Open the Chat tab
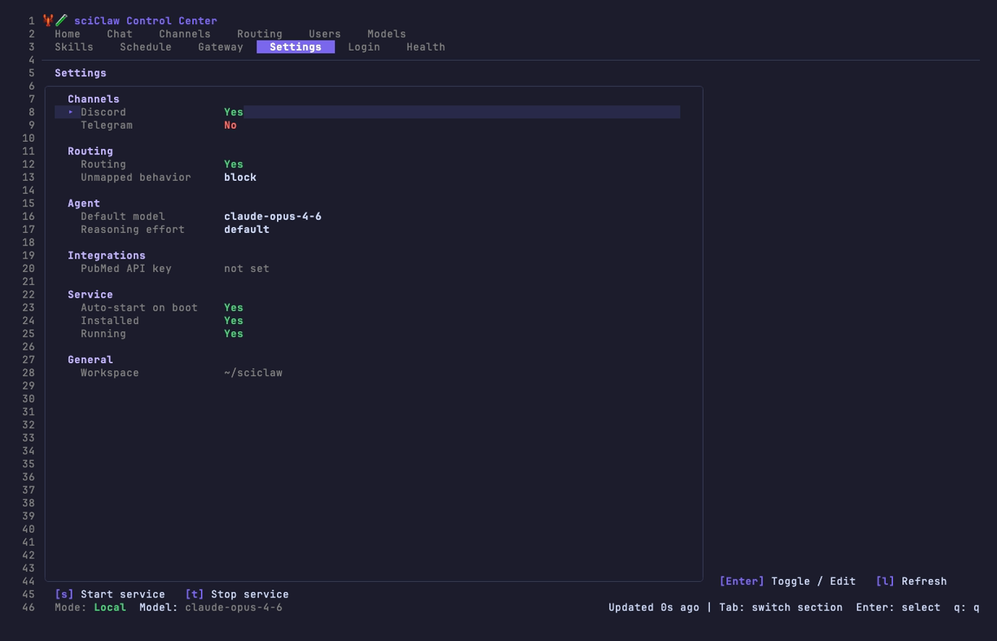The width and height of the screenshot is (997, 641). click(120, 33)
